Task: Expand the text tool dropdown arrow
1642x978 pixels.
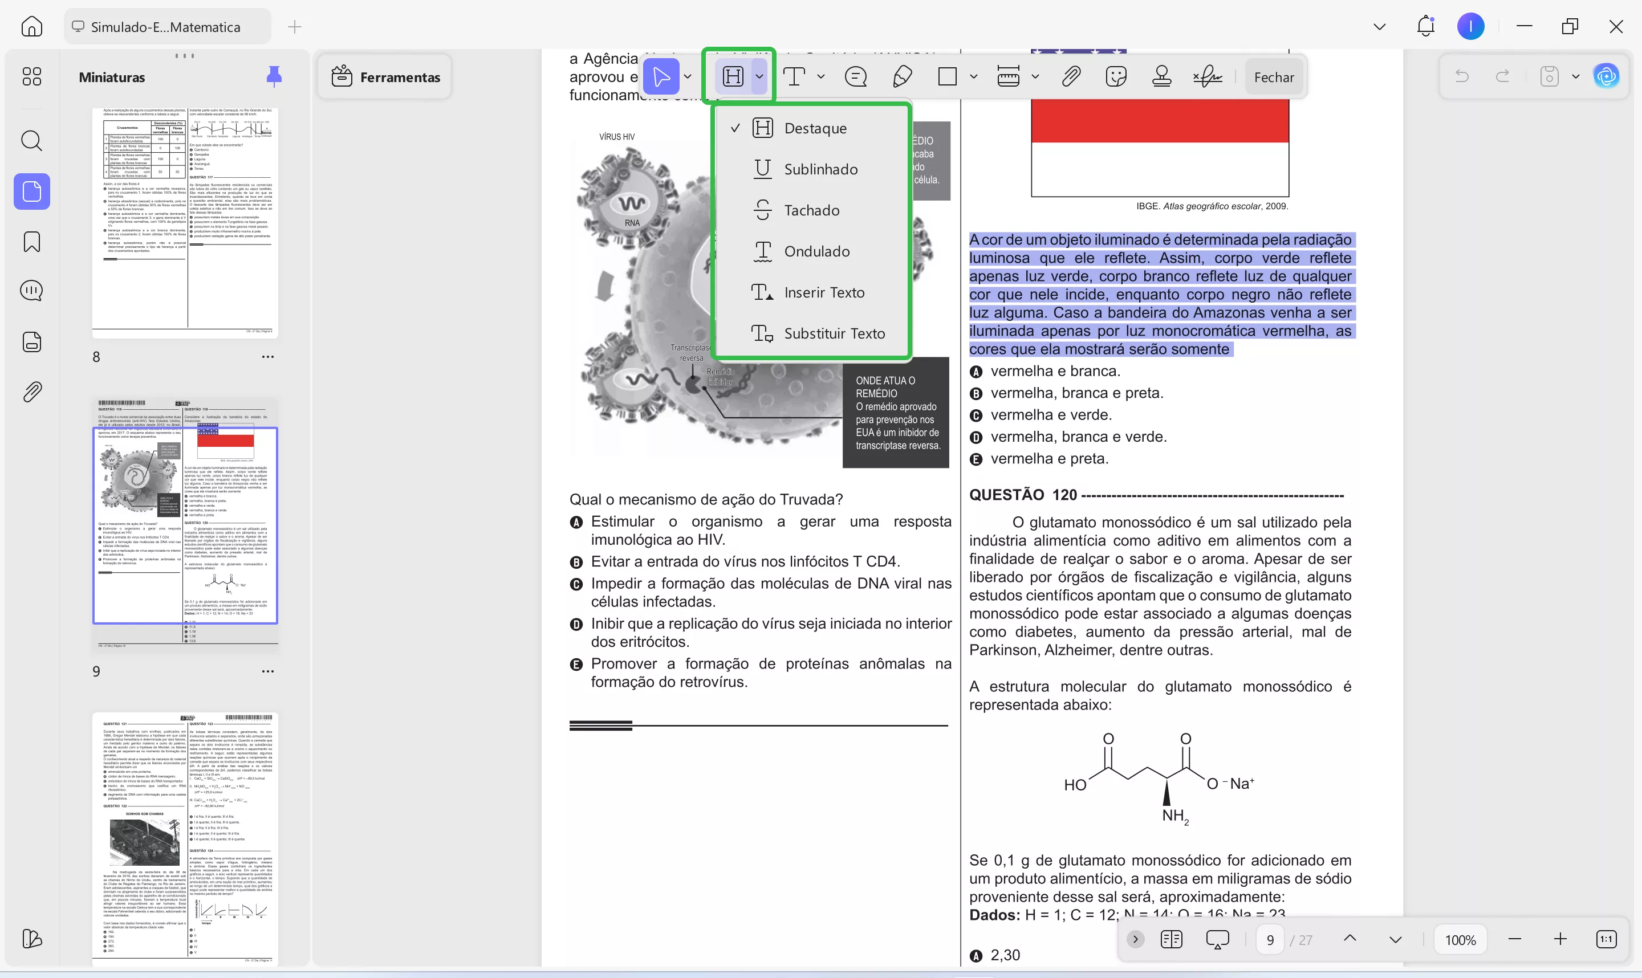Action: (820, 77)
